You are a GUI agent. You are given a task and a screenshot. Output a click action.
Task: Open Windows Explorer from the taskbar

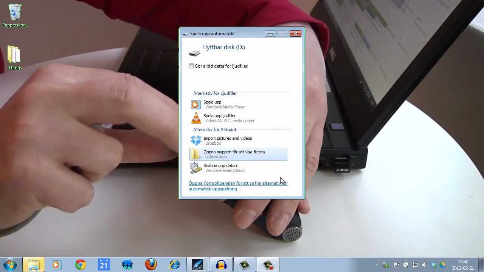tap(34, 265)
